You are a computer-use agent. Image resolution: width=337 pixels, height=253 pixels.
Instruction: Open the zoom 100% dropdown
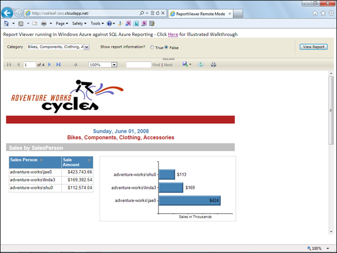coord(114,65)
